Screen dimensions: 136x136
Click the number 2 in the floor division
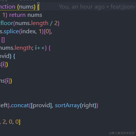[x=56, y=23]
